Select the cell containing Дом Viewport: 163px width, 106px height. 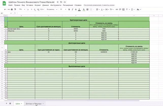point(21,52)
